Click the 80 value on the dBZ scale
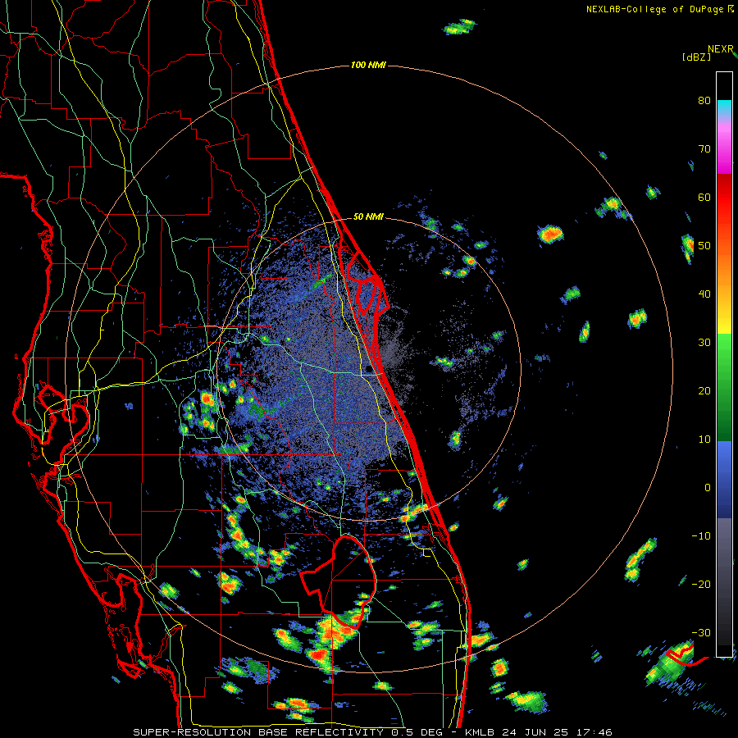Image resolution: width=738 pixels, height=738 pixels. pos(704,101)
